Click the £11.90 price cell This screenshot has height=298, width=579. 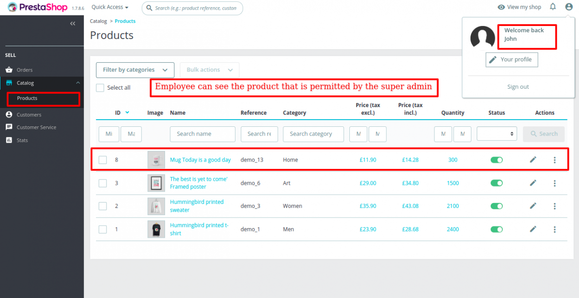click(368, 160)
